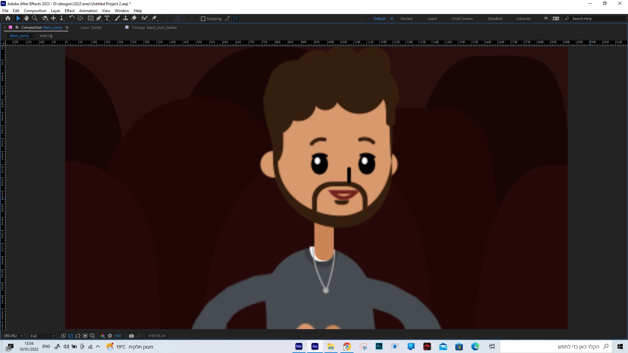Expand the workspace overflow chevrons
628x353 pixels.
546,18
